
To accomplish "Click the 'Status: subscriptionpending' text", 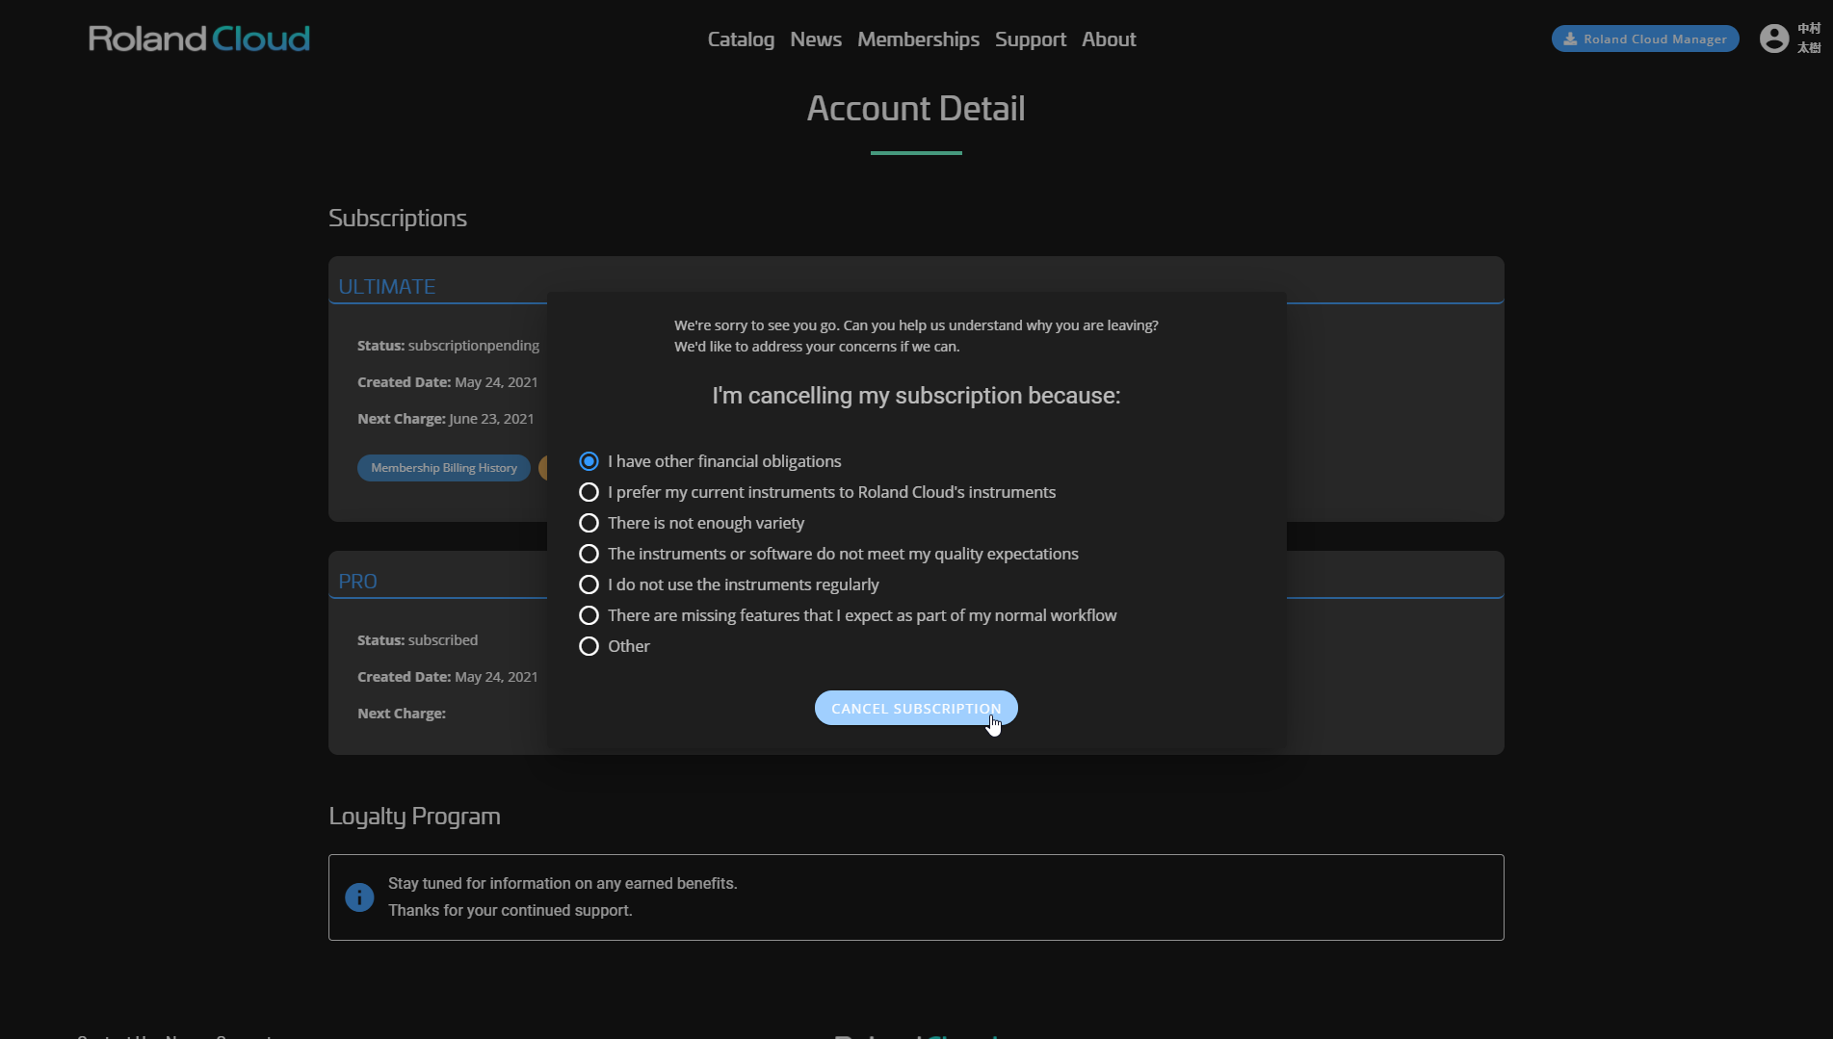I will pyautogui.click(x=448, y=346).
